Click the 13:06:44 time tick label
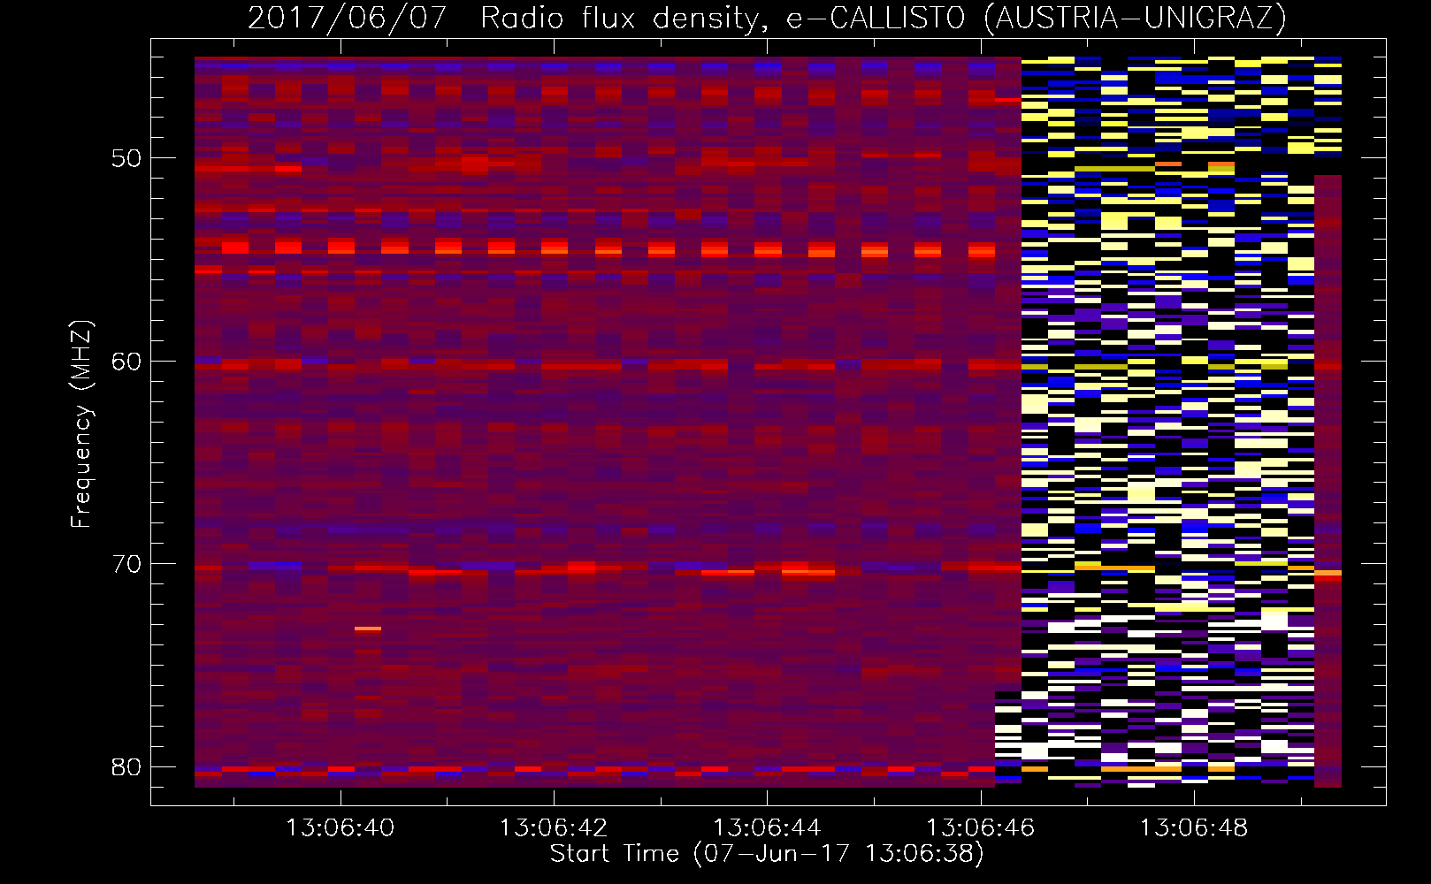Screen dimensions: 1431x884 [x=767, y=827]
